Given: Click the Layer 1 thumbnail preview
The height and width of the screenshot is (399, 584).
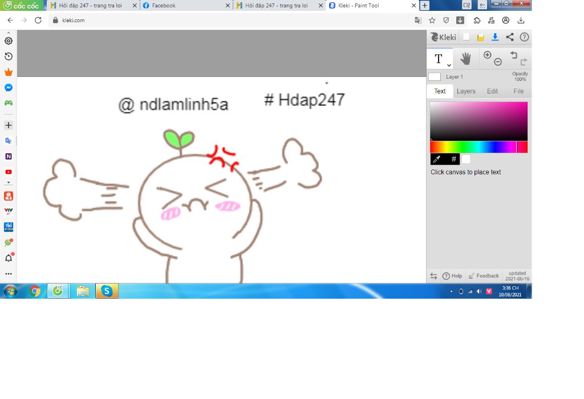Looking at the screenshot, I should coord(435,77).
